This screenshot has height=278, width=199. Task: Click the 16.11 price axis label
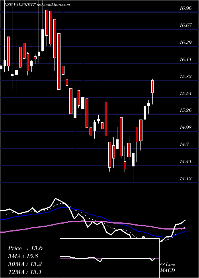click(185, 60)
